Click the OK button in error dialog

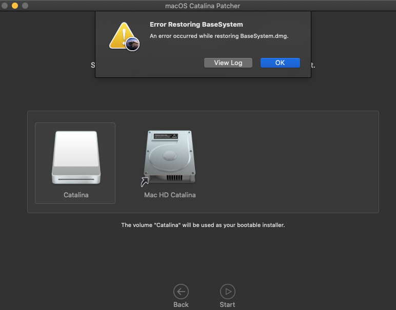point(280,63)
